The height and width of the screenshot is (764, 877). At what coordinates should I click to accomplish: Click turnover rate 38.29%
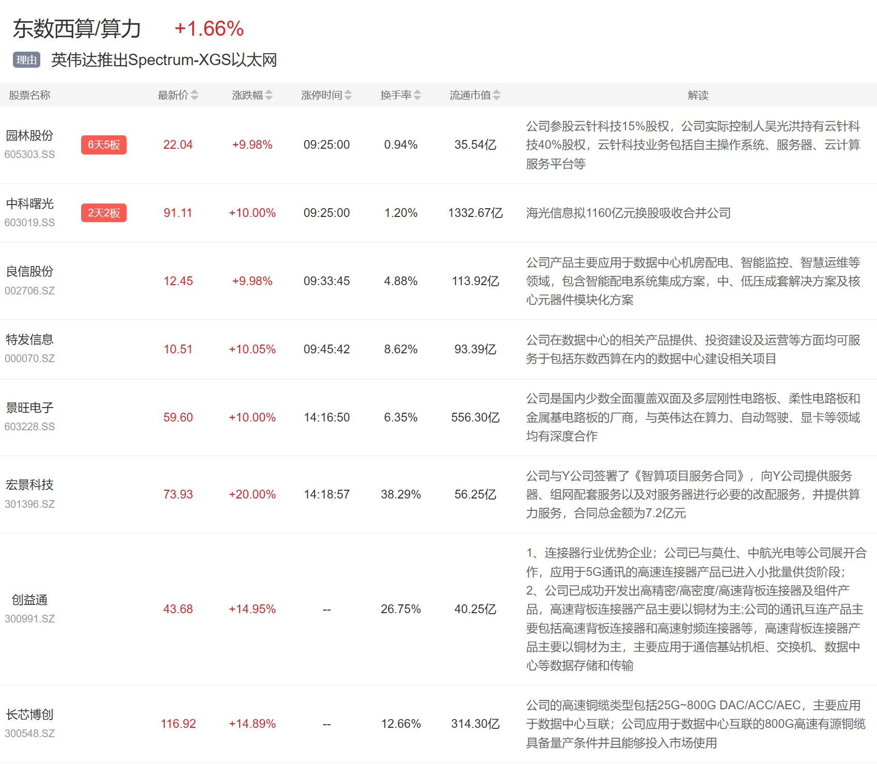[401, 494]
